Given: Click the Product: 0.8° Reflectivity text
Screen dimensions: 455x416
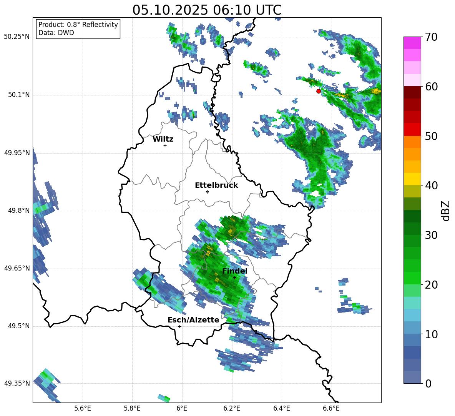Looking at the screenshot, I should click(78, 25).
